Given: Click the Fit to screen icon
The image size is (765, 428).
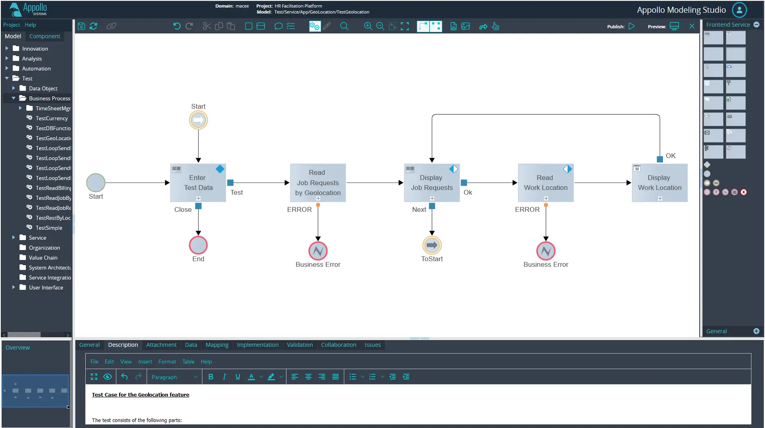Looking at the screenshot, I should [x=405, y=26].
